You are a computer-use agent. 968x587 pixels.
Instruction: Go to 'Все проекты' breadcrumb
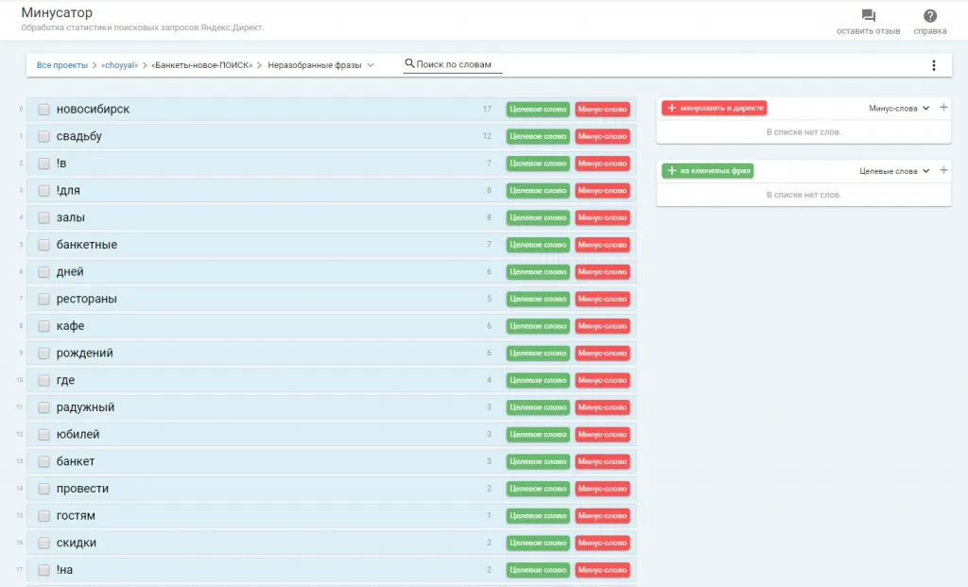(61, 65)
